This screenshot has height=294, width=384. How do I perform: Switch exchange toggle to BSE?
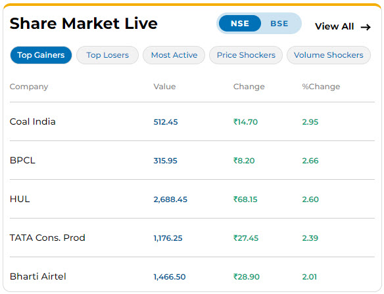click(x=279, y=24)
